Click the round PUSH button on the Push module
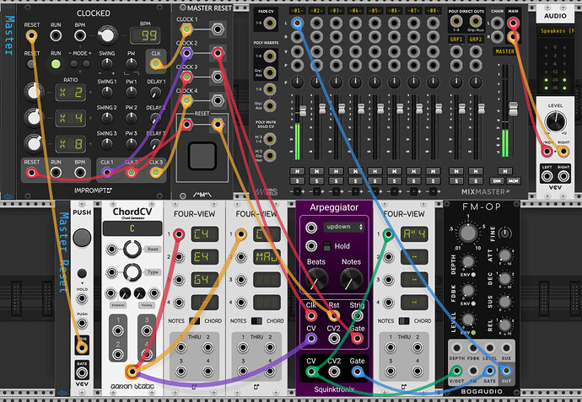The image size is (582, 402). 82,238
